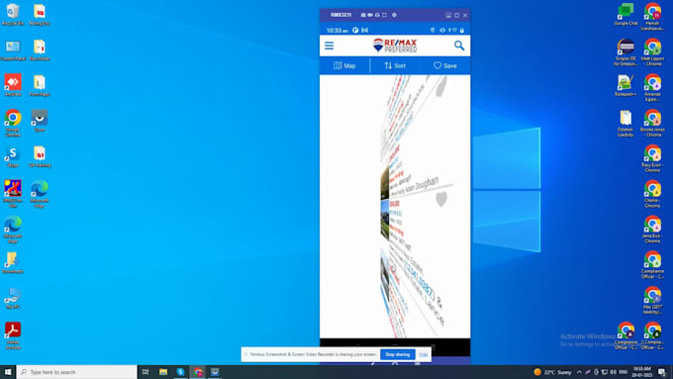Click the RE/MAX Preferred logo
Image resolution: width=673 pixels, height=379 pixels.
(395, 46)
